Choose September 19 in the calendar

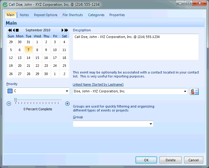pyautogui.click(x=11, y=66)
